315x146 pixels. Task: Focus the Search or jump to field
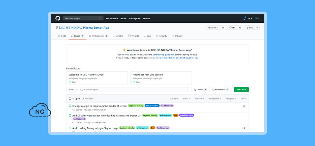coord(83,18)
